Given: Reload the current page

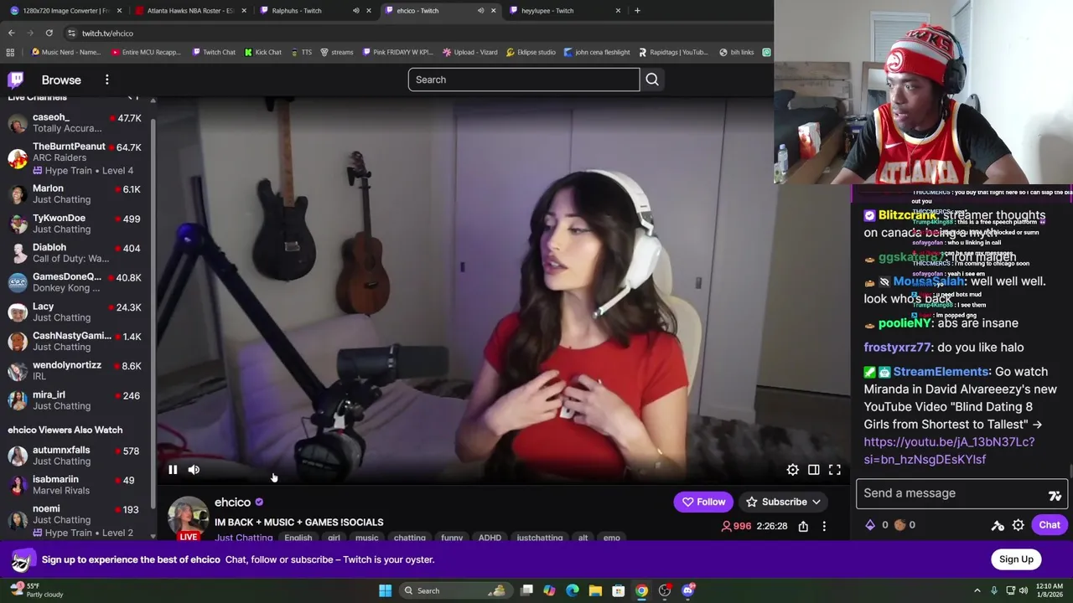Looking at the screenshot, I should coord(49,33).
